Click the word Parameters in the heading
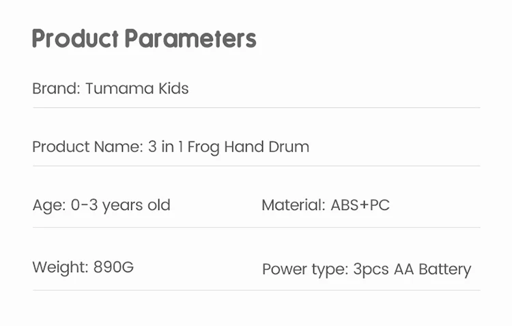The image size is (512, 326). [190, 38]
